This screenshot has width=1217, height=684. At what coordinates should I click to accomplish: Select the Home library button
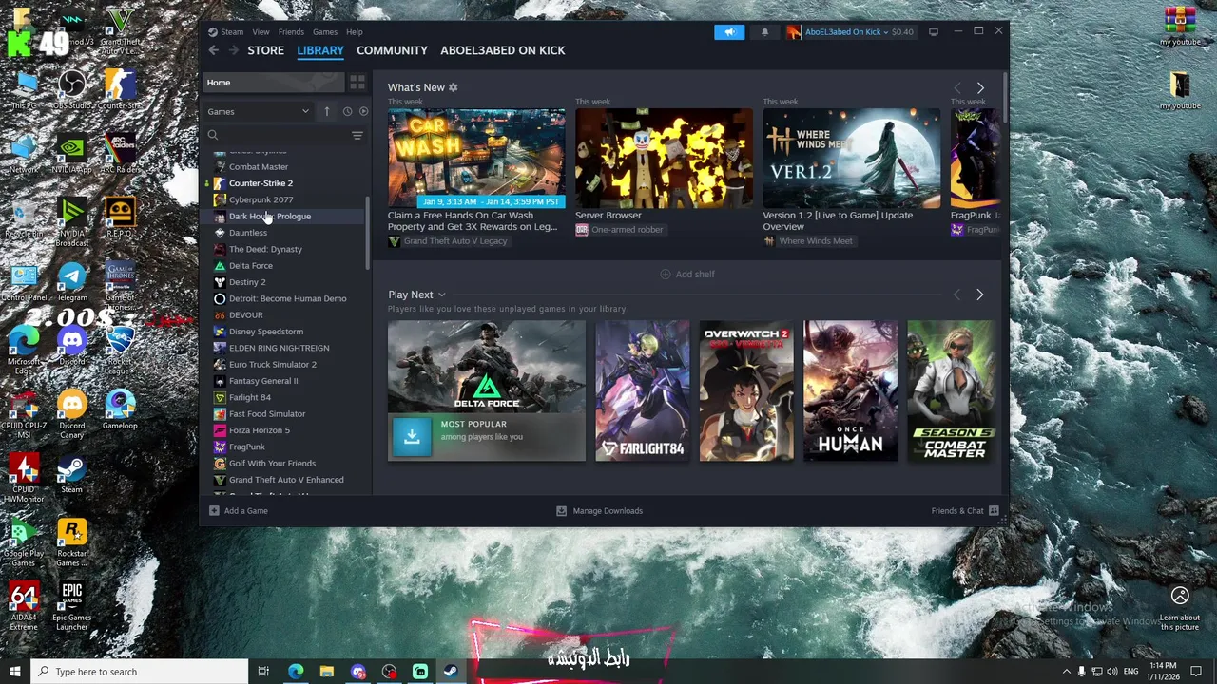(274, 83)
